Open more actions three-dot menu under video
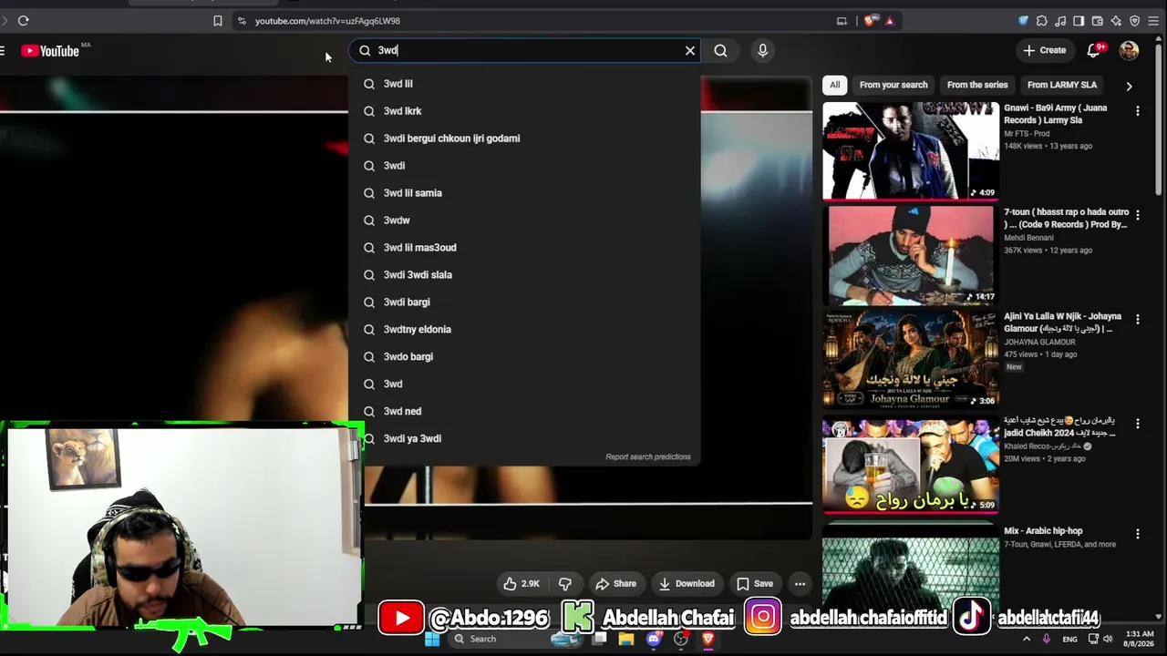Image resolution: width=1167 pixels, height=656 pixels. [800, 584]
